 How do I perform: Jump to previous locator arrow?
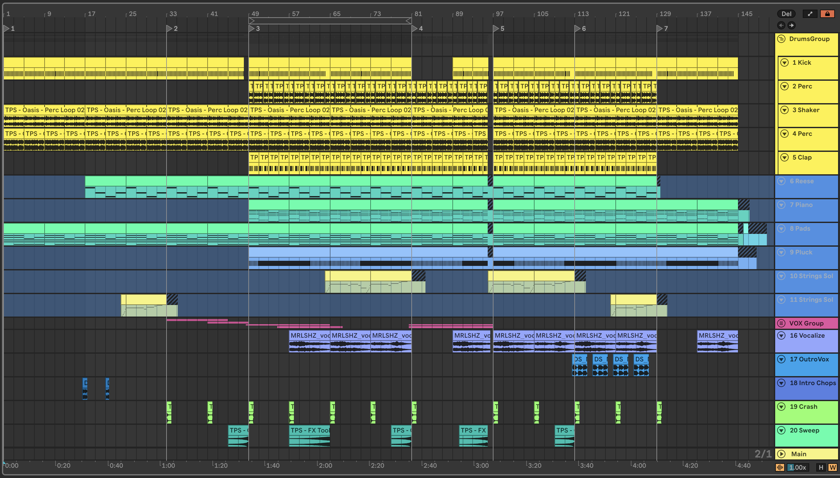781,25
